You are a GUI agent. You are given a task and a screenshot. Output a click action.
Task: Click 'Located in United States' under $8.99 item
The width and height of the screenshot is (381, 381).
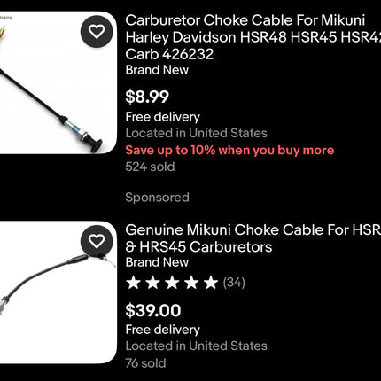coord(196,133)
